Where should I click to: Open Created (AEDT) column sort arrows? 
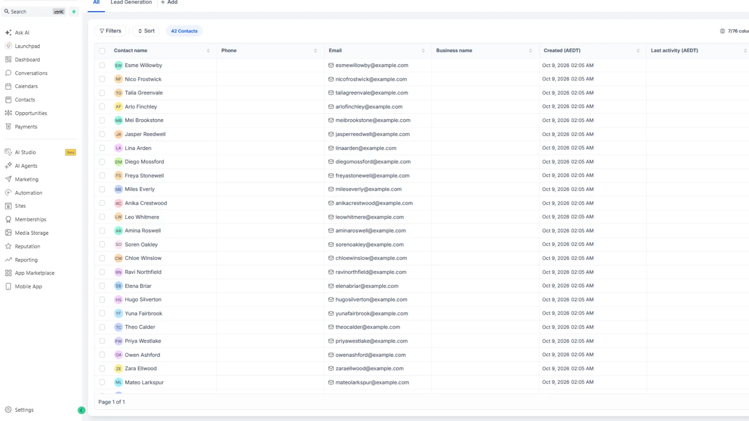pyautogui.click(x=638, y=51)
